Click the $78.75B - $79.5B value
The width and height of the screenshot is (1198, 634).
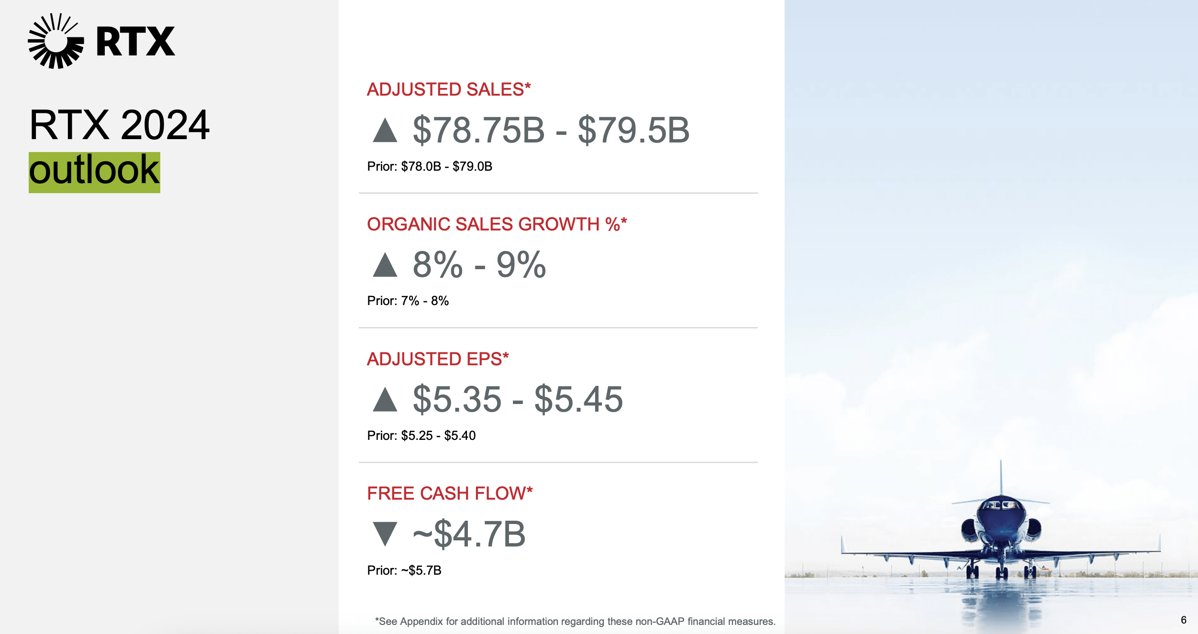pos(551,131)
